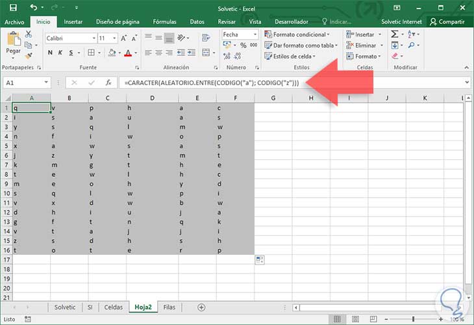This screenshot has width=474, height=325.
Task: Click the merge and center icon
Action: click(206, 53)
